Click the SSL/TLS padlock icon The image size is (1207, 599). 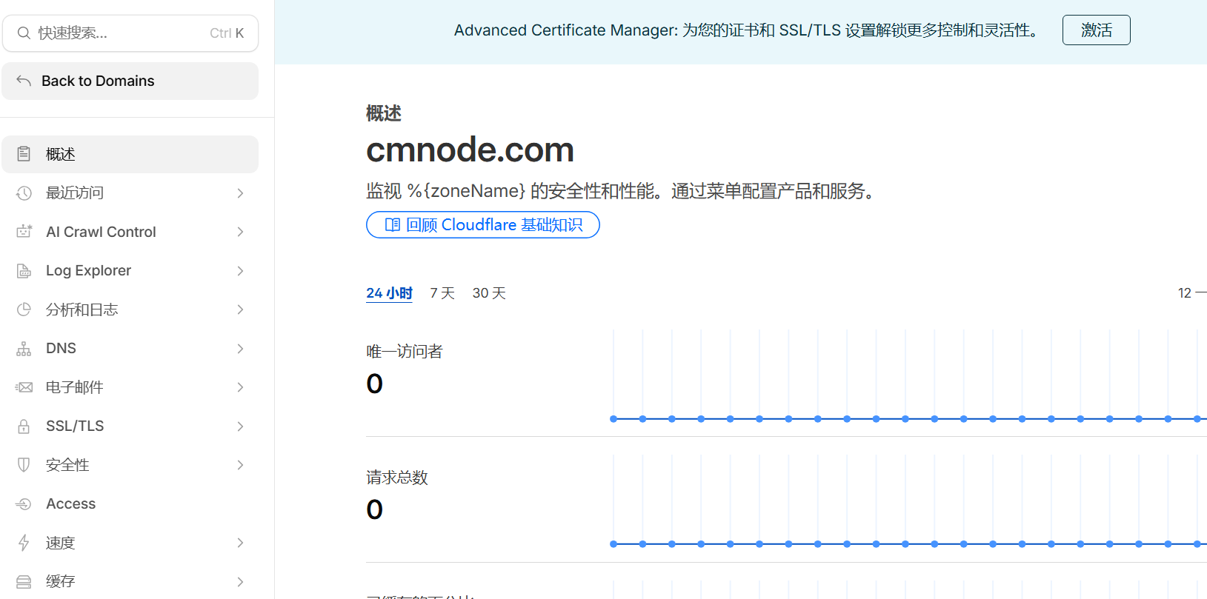click(24, 426)
